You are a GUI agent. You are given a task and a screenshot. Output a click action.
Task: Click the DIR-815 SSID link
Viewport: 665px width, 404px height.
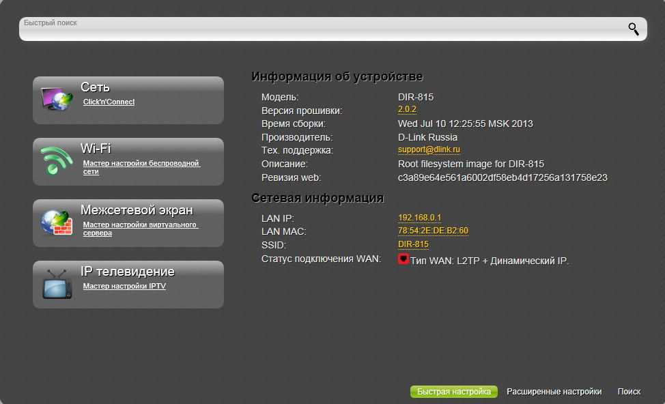(413, 244)
